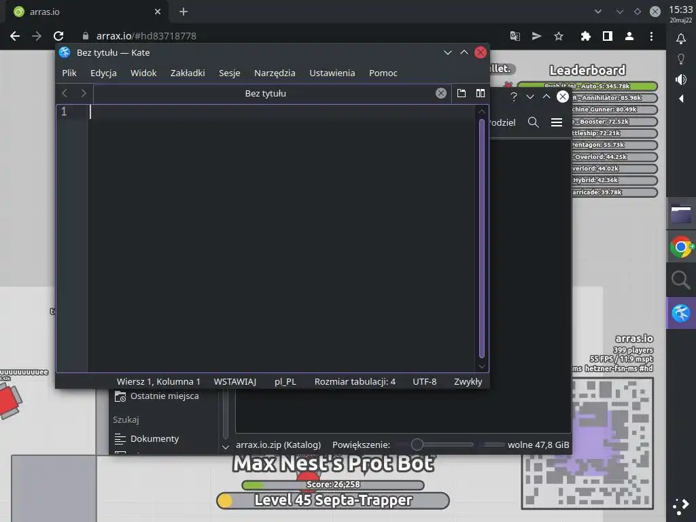Open hamburger menu in file manager window
Image resolution: width=696 pixels, height=522 pixels.
point(557,122)
